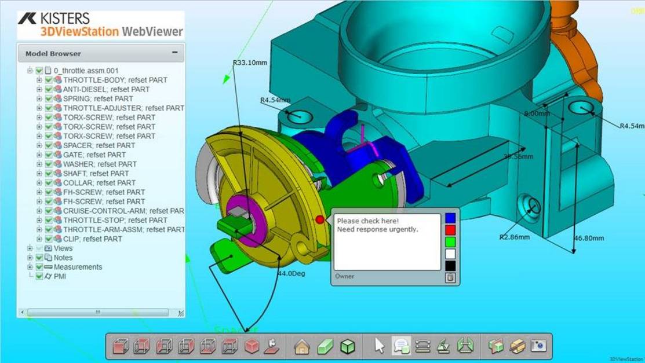The image size is (645, 363).
Task: Open the section cut tool with green cube
Action: pyautogui.click(x=495, y=346)
